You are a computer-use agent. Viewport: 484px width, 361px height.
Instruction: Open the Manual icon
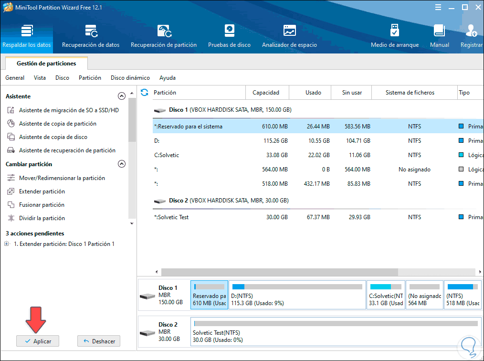coord(439,36)
